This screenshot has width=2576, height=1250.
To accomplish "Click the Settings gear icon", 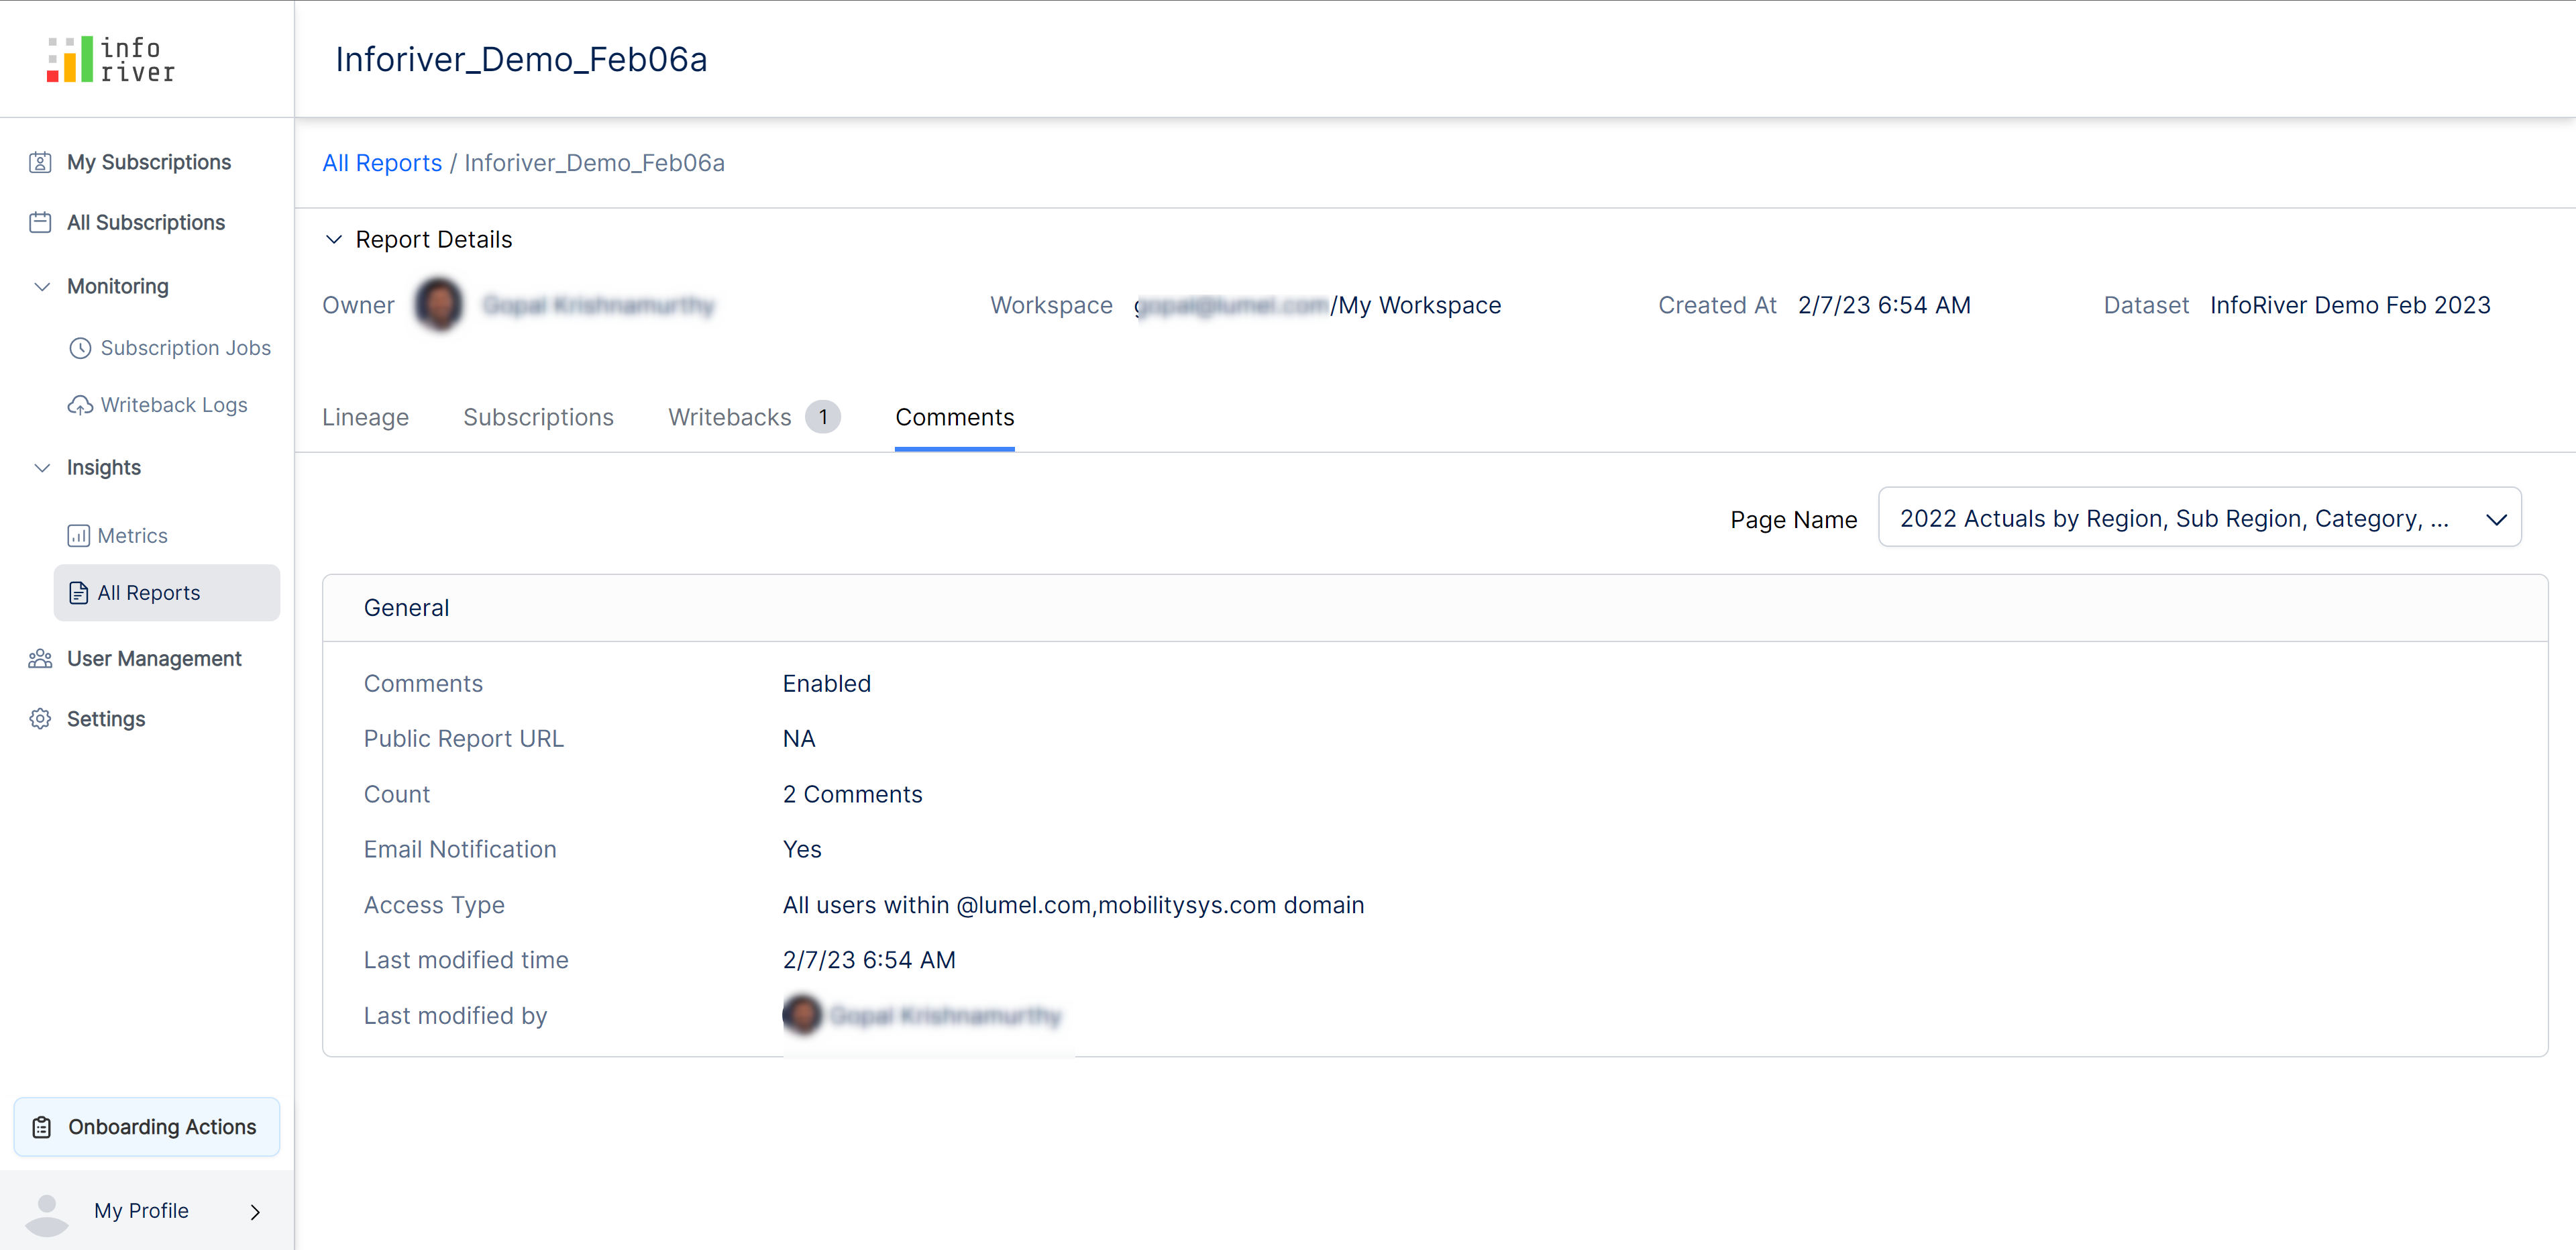I will pyautogui.click(x=40, y=719).
